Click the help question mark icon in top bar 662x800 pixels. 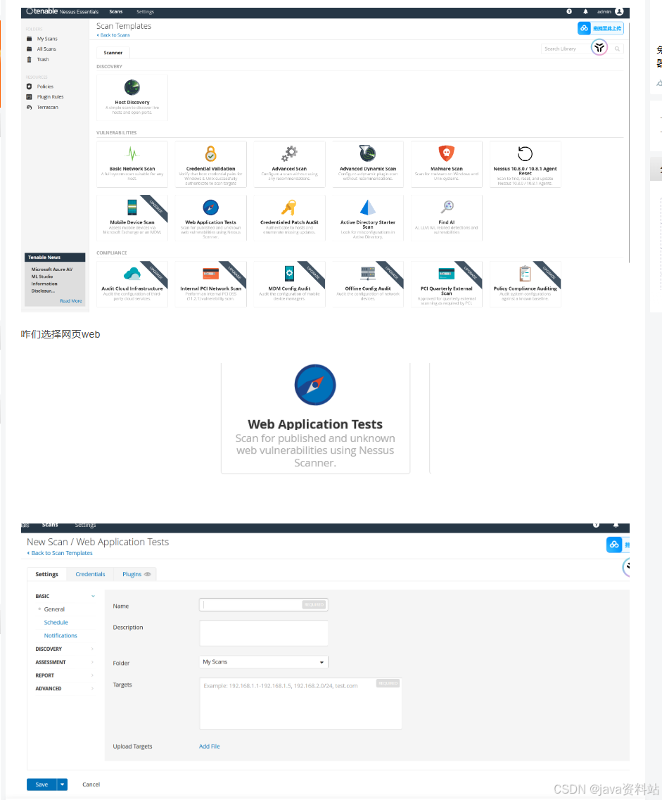569,11
